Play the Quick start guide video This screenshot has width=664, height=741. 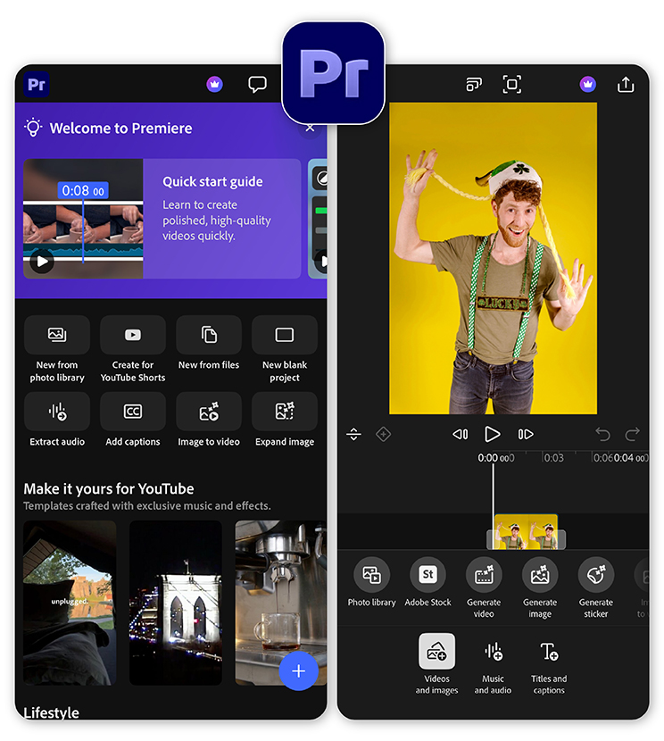coord(42,262)
